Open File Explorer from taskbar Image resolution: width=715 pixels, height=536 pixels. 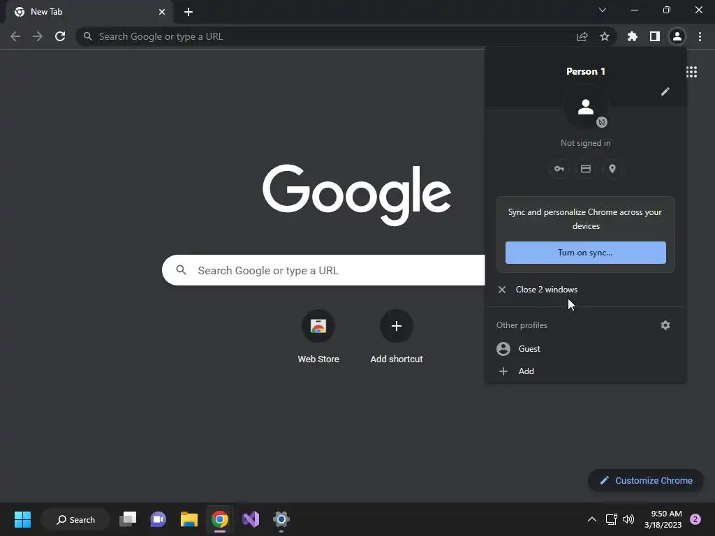tap(189, 519)
